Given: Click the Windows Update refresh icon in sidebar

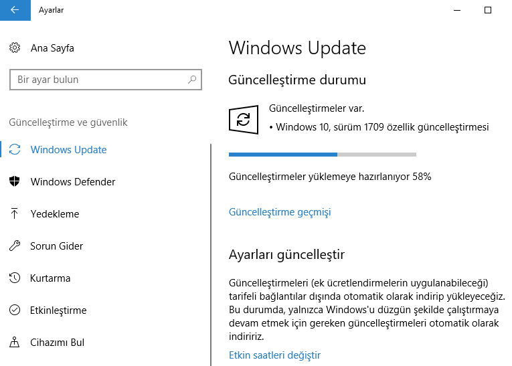Looking at the screenshot, I should pyautogui.click(x=15, y=150).
